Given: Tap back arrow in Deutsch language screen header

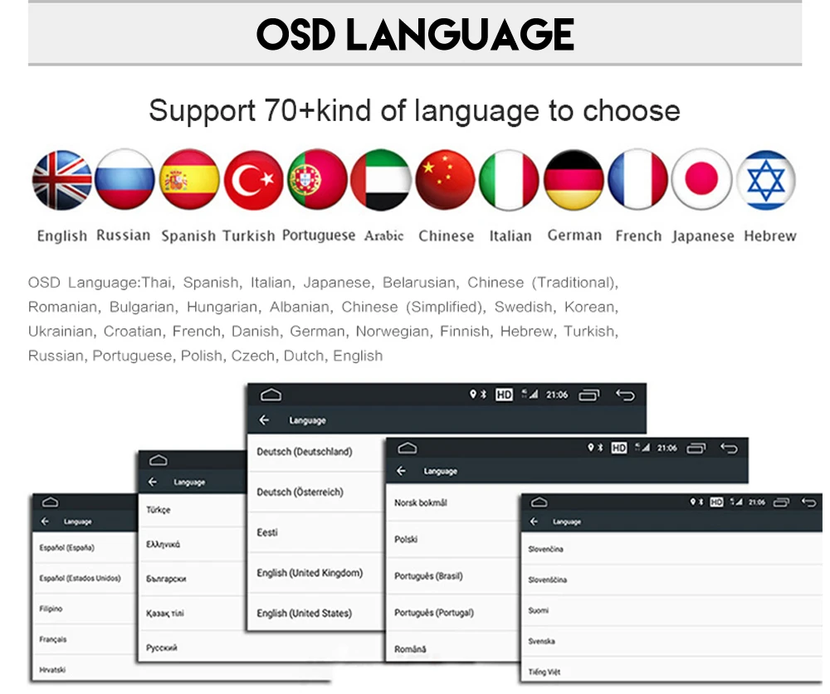Looking at the screenshot, I should tap(264, 420).
